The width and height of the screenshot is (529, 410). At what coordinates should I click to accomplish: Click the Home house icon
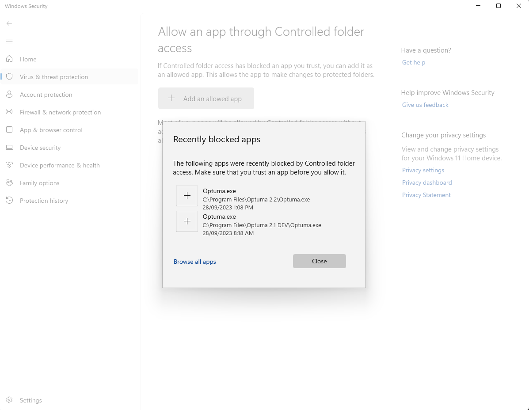pos(9,59)
